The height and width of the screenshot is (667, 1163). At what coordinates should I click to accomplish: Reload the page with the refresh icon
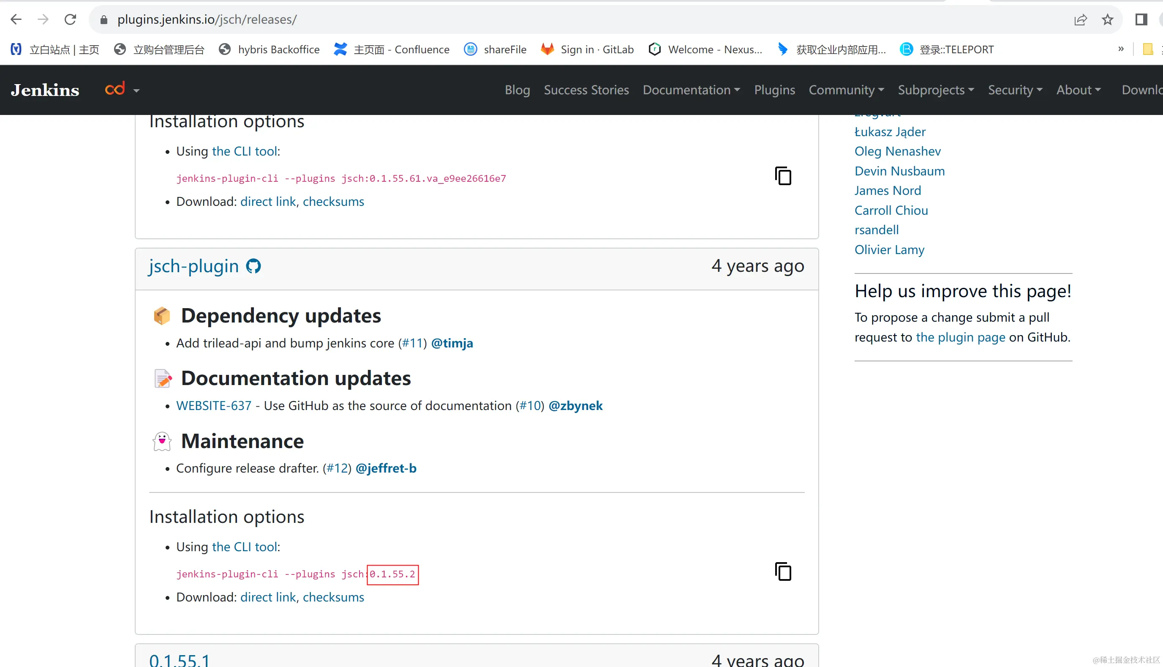tap(70, 19)
